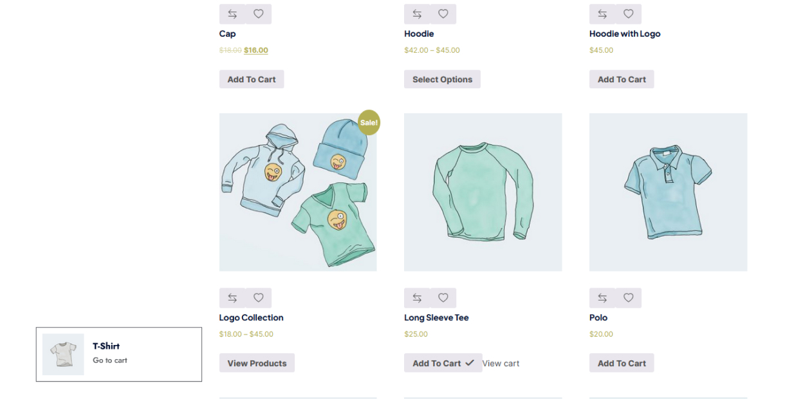Select the compare icon above Polo
785x399 pixels.
pyautogui.click(x=602, y=297)
